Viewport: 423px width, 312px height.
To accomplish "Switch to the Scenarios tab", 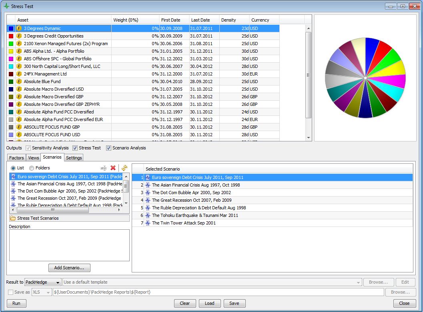I will (x=52, y=157).
